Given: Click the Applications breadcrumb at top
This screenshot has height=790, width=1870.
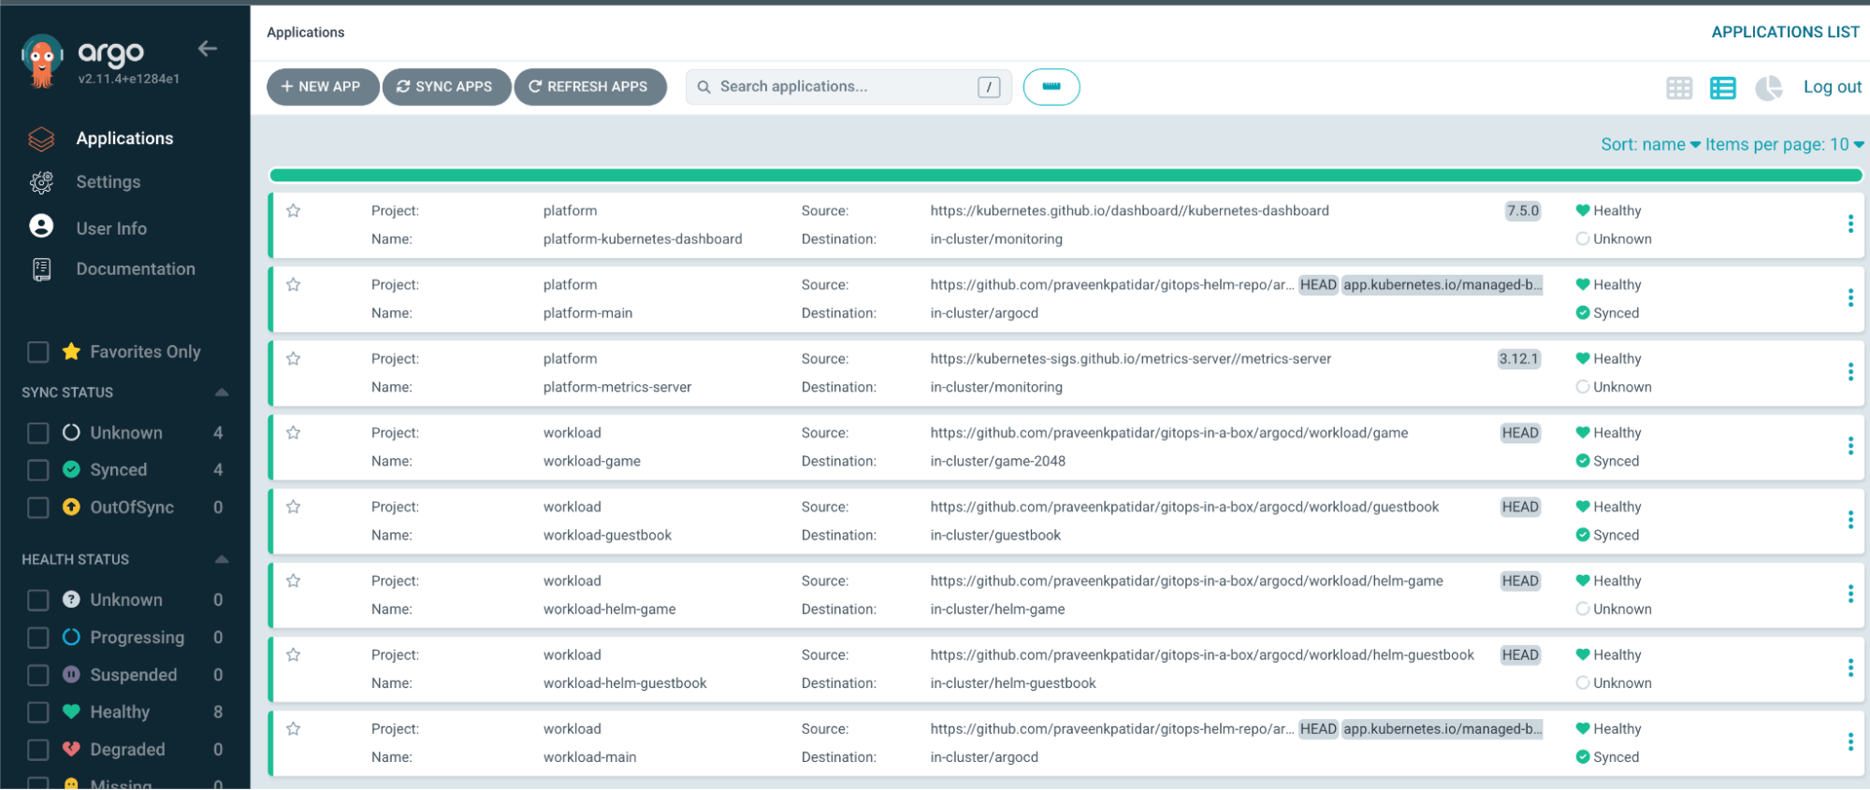Looking at the screenshot, I should point(306,32).
